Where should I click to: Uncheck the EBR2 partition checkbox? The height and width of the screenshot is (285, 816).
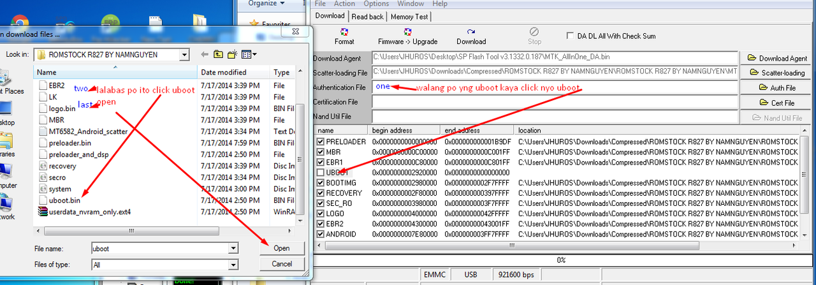coord(320,223)
